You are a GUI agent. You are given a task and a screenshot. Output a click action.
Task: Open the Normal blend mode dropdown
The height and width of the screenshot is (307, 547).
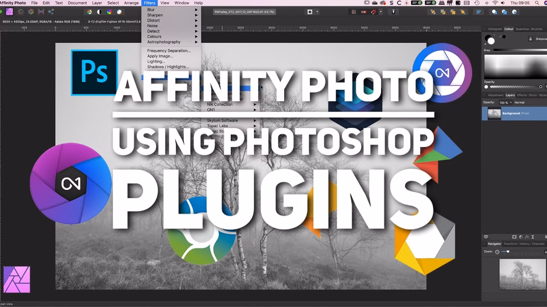pyautogui.click(x=521, y=102)
